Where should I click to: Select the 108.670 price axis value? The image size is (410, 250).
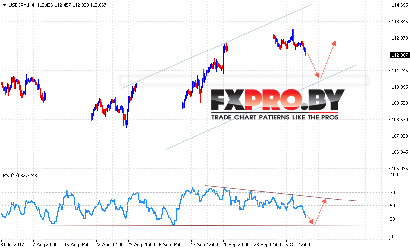[400, 120]
